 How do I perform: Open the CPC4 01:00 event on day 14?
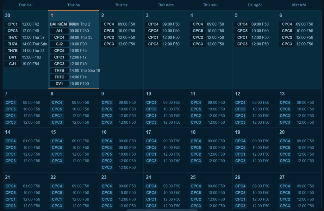click(10, 141)
